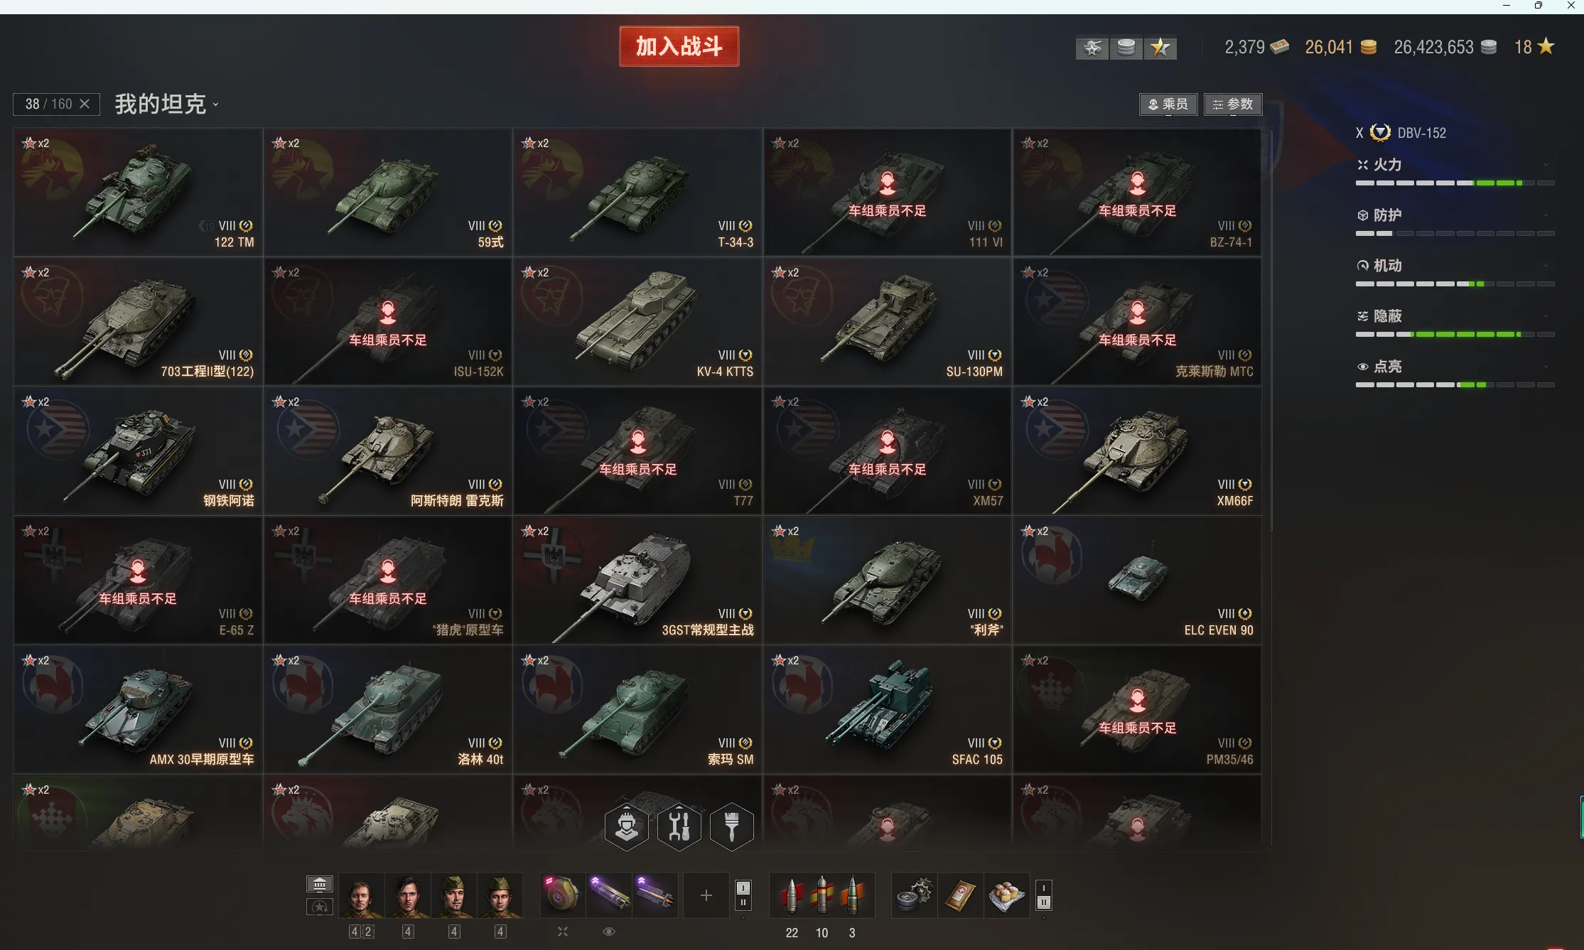Click the tank experience booster icon

coord(1092,48)
